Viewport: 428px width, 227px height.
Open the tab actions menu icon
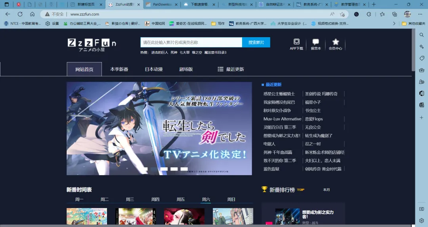(x=7, y=4)
